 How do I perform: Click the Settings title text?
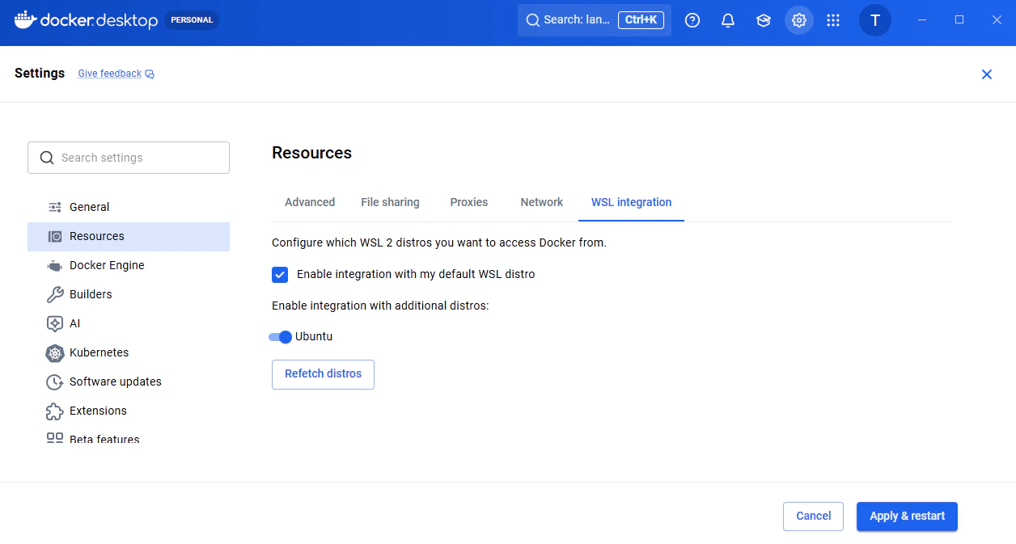point(40,73)
